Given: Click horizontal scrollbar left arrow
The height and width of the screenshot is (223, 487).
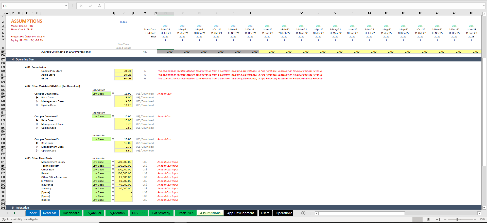Looking at the screenshot, I should click(x=317, y=213).
